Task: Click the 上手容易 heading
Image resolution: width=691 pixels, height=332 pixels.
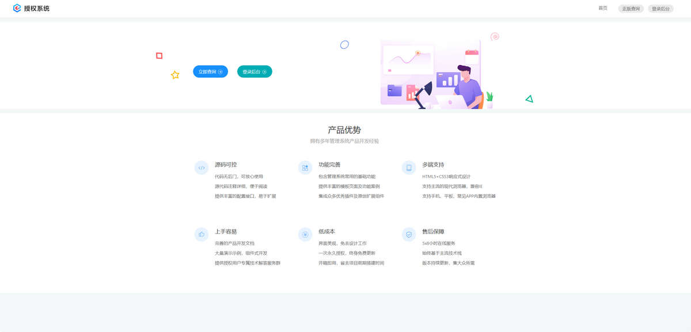Action: (226, 231)
